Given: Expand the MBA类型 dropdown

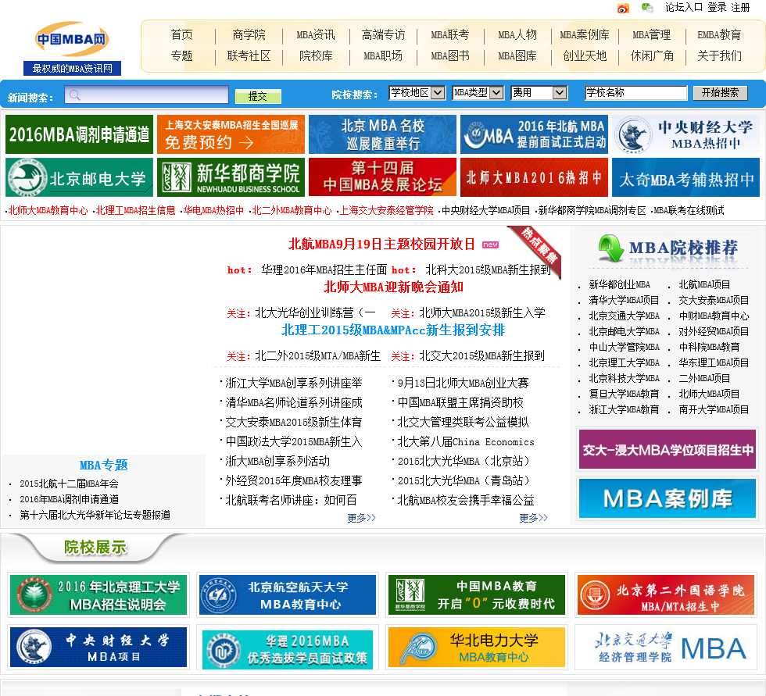Looking at the screenshot, I should click(478, 92).
